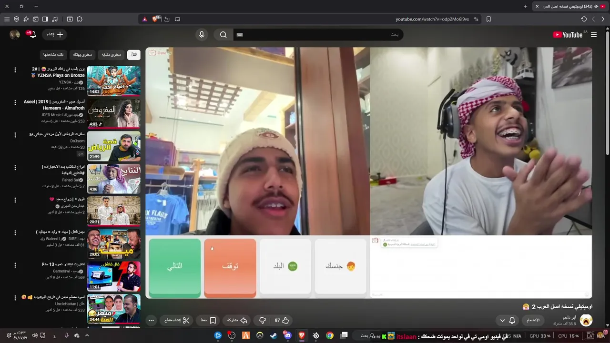Click the youtube.com address bar URL
Viewport: 610px width, 343px height.
click(x=432, y=19)
